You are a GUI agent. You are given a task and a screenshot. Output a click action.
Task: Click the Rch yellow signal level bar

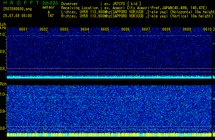point(109,135)
